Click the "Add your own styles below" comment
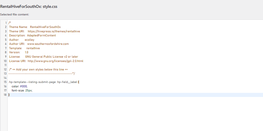 coord(38,69)
